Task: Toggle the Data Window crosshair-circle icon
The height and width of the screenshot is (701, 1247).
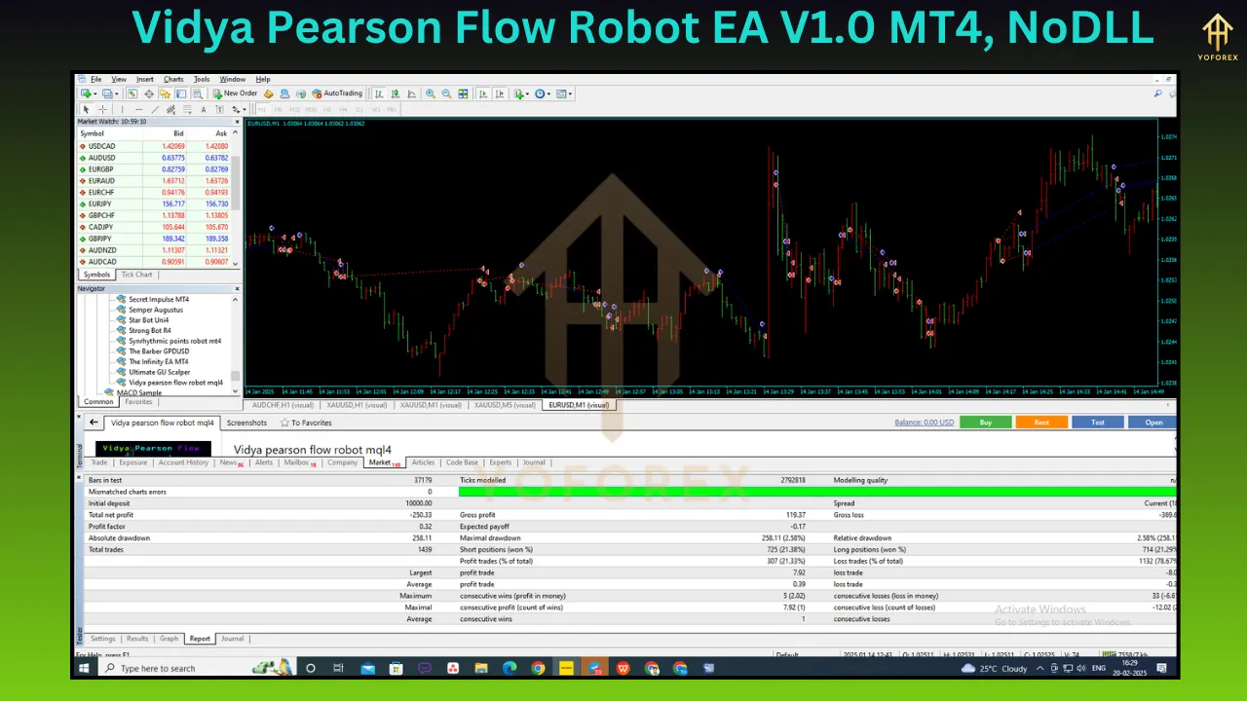Action: point(149,93)
